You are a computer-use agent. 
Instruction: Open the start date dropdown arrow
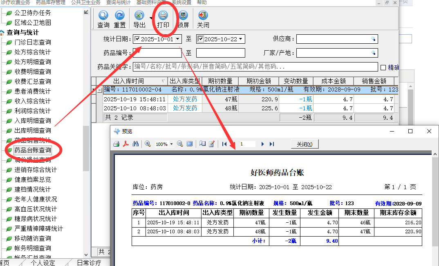point(178,39)
